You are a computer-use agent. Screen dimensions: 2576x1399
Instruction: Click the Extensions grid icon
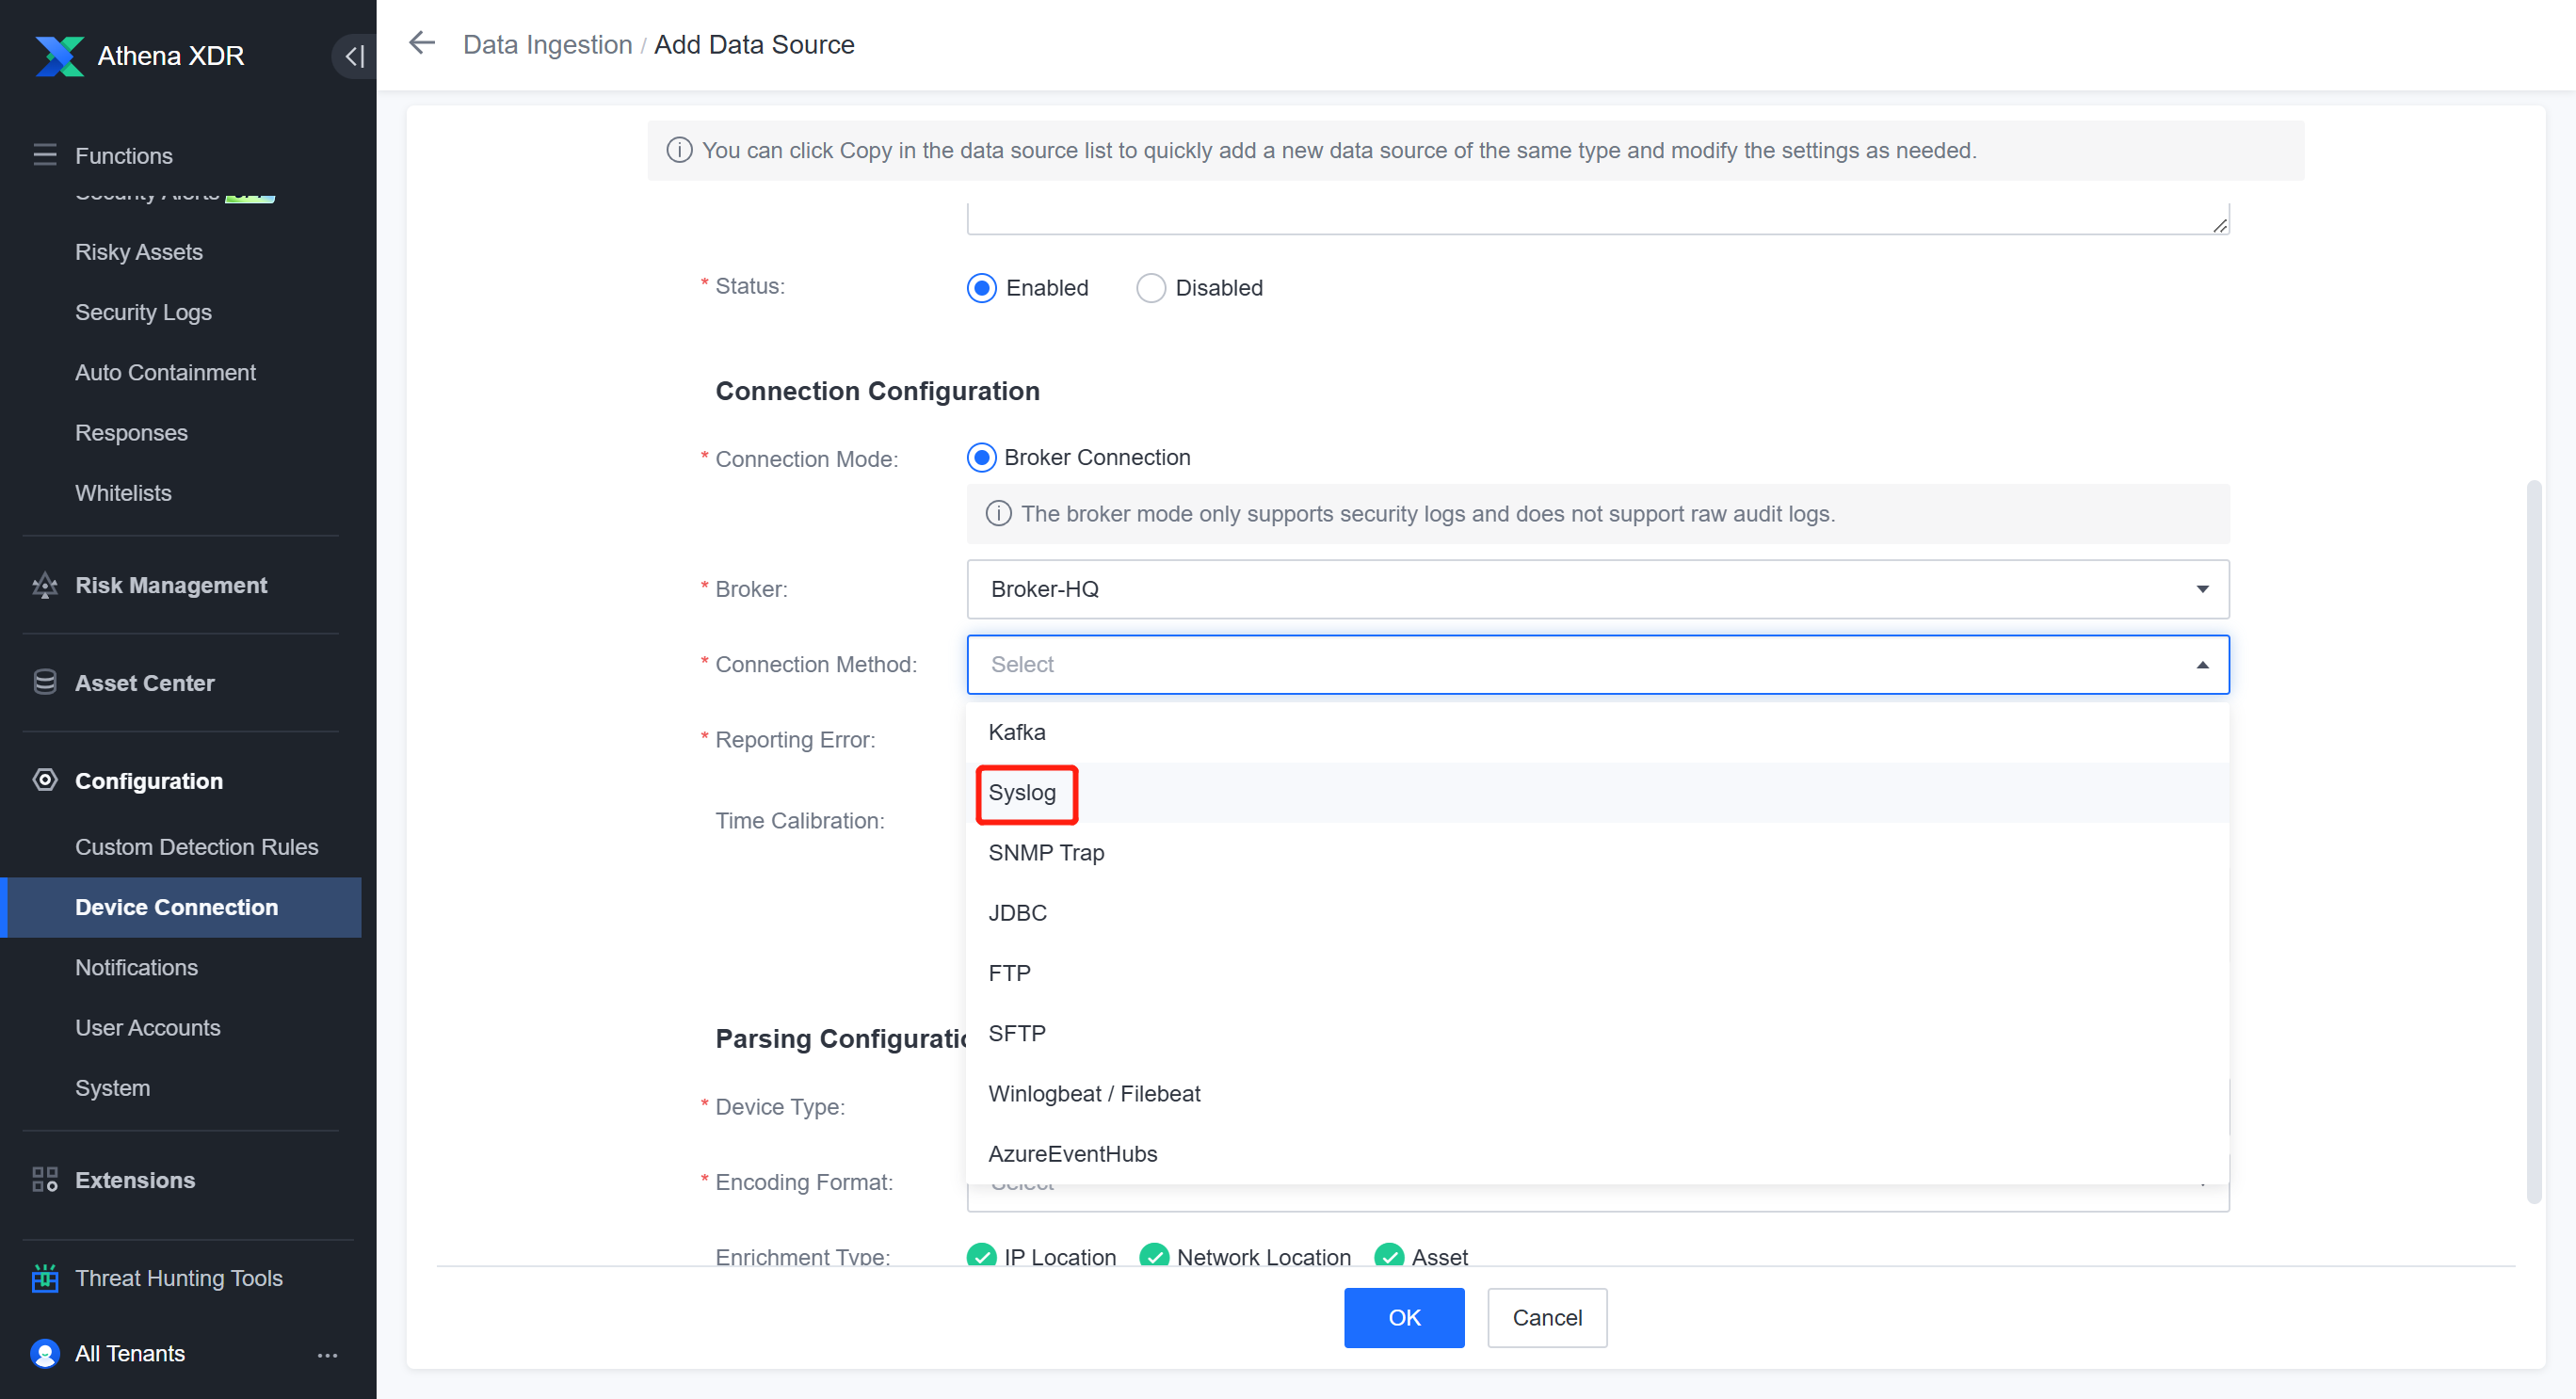[x=44, y=1179]
